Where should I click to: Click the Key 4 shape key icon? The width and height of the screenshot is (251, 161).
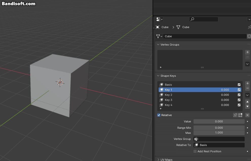coord(161,105)
